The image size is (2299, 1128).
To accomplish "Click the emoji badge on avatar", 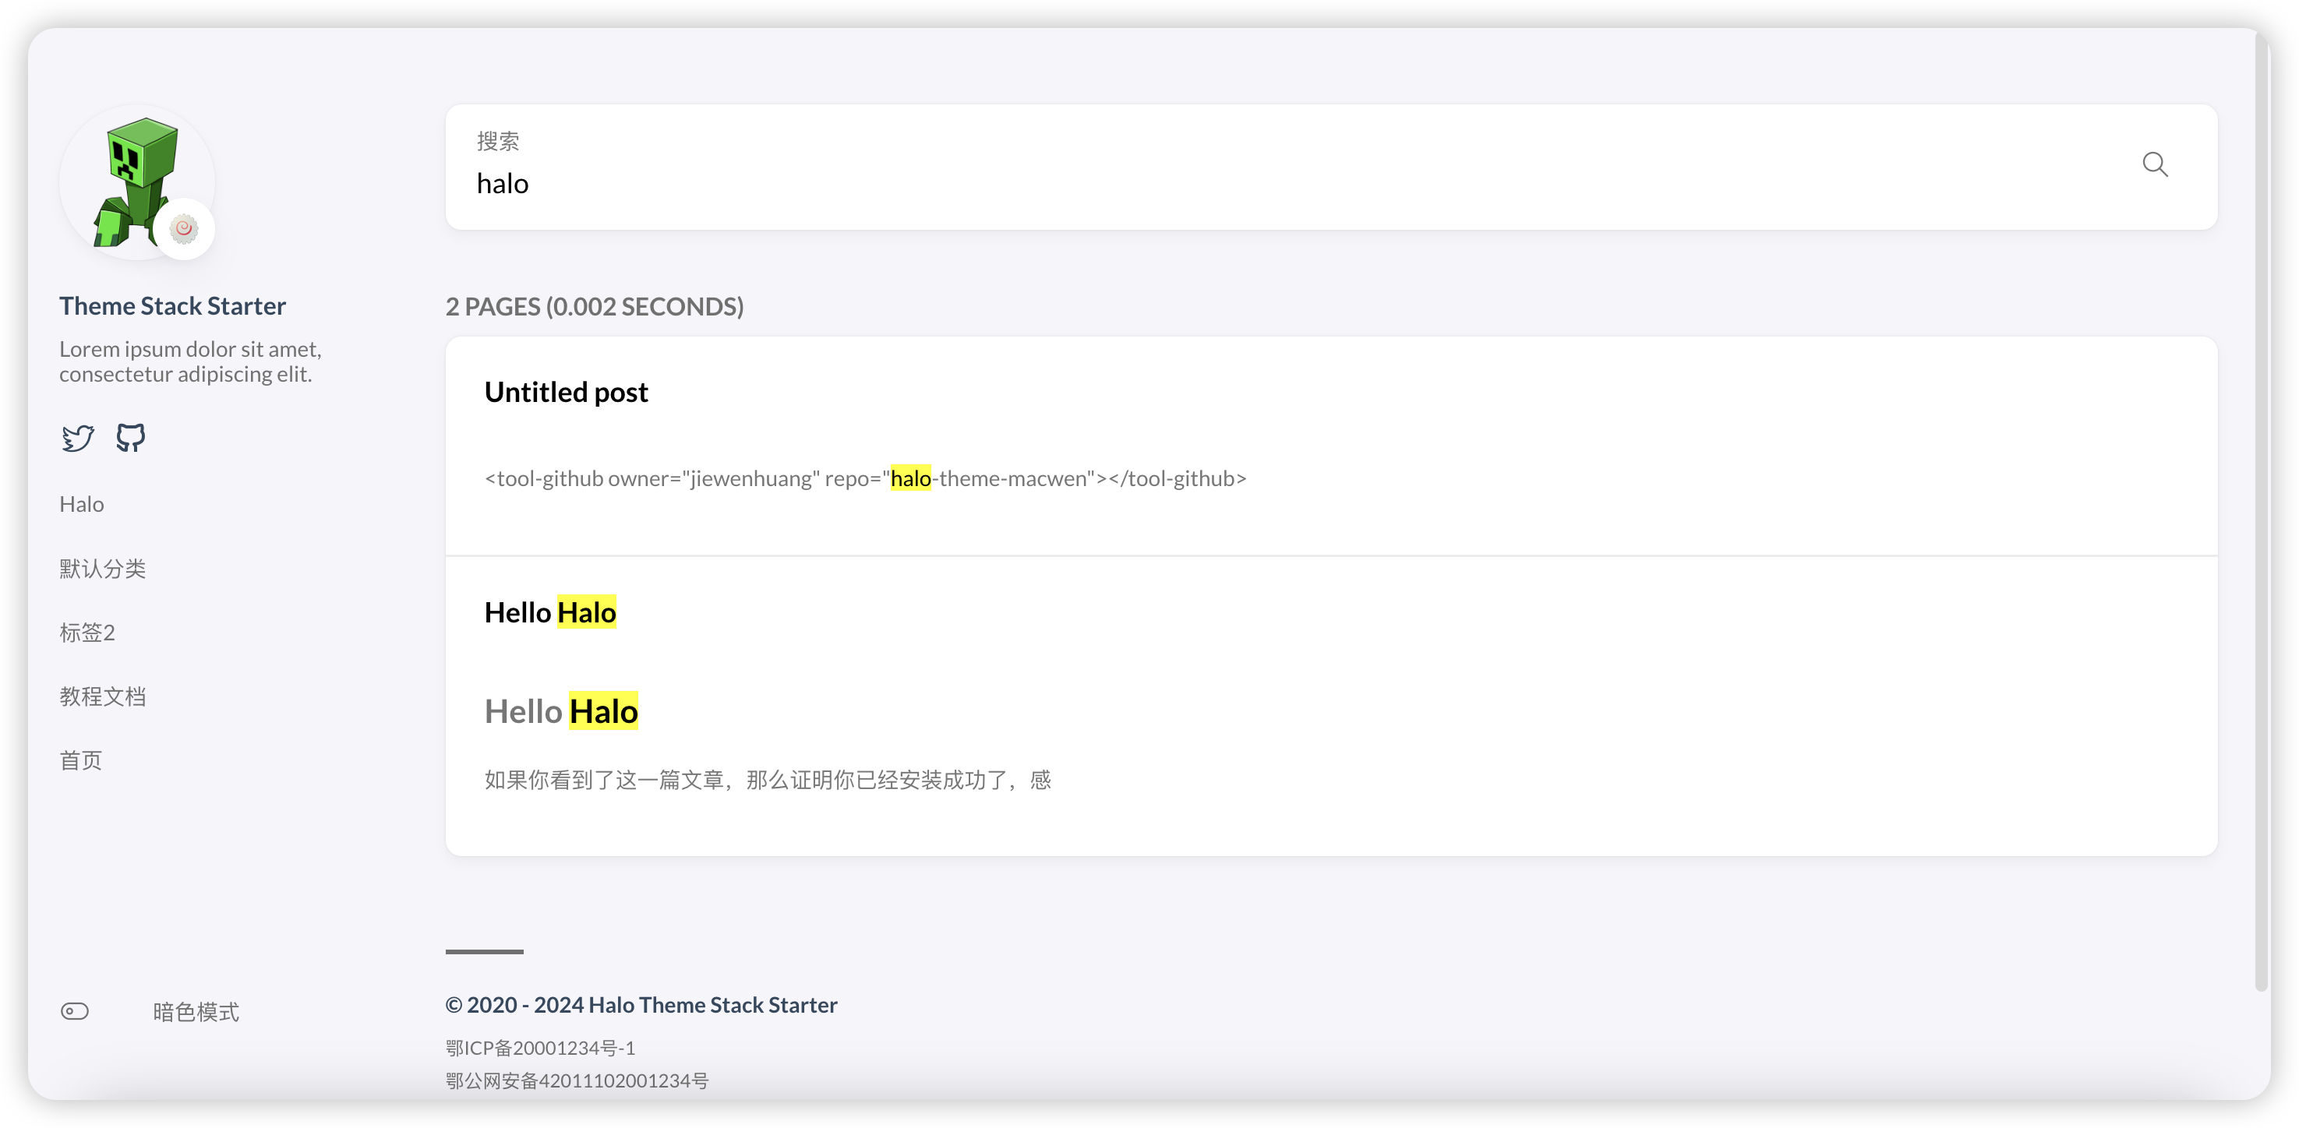I will [184, 229].
